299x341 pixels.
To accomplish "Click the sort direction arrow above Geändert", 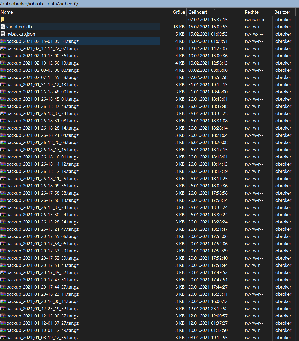I will (x=215, y=9).
